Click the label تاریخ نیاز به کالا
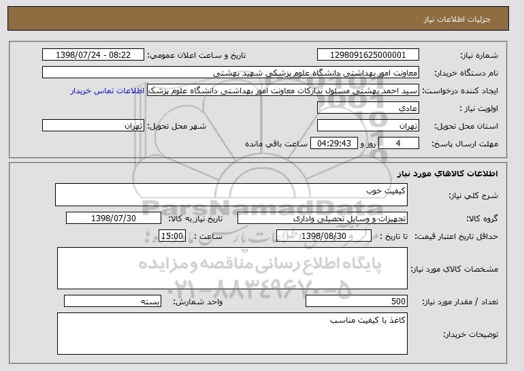This screenshot has width=524, height=371. pyautogui.click(x=195, y=219)
